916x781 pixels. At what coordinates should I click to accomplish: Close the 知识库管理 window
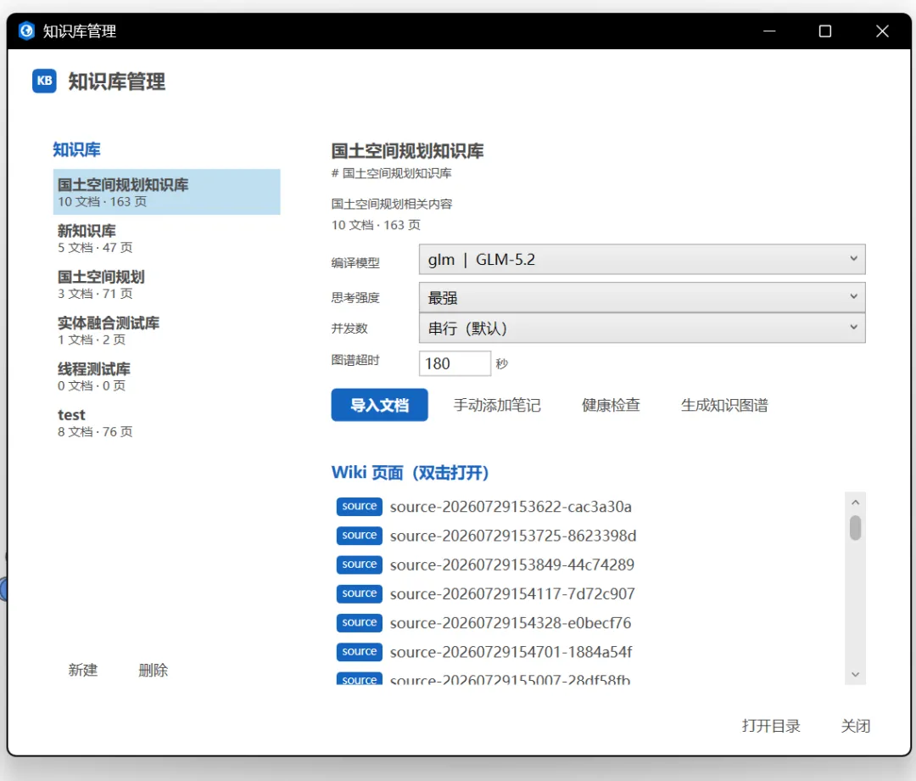(x=882, y=31)
